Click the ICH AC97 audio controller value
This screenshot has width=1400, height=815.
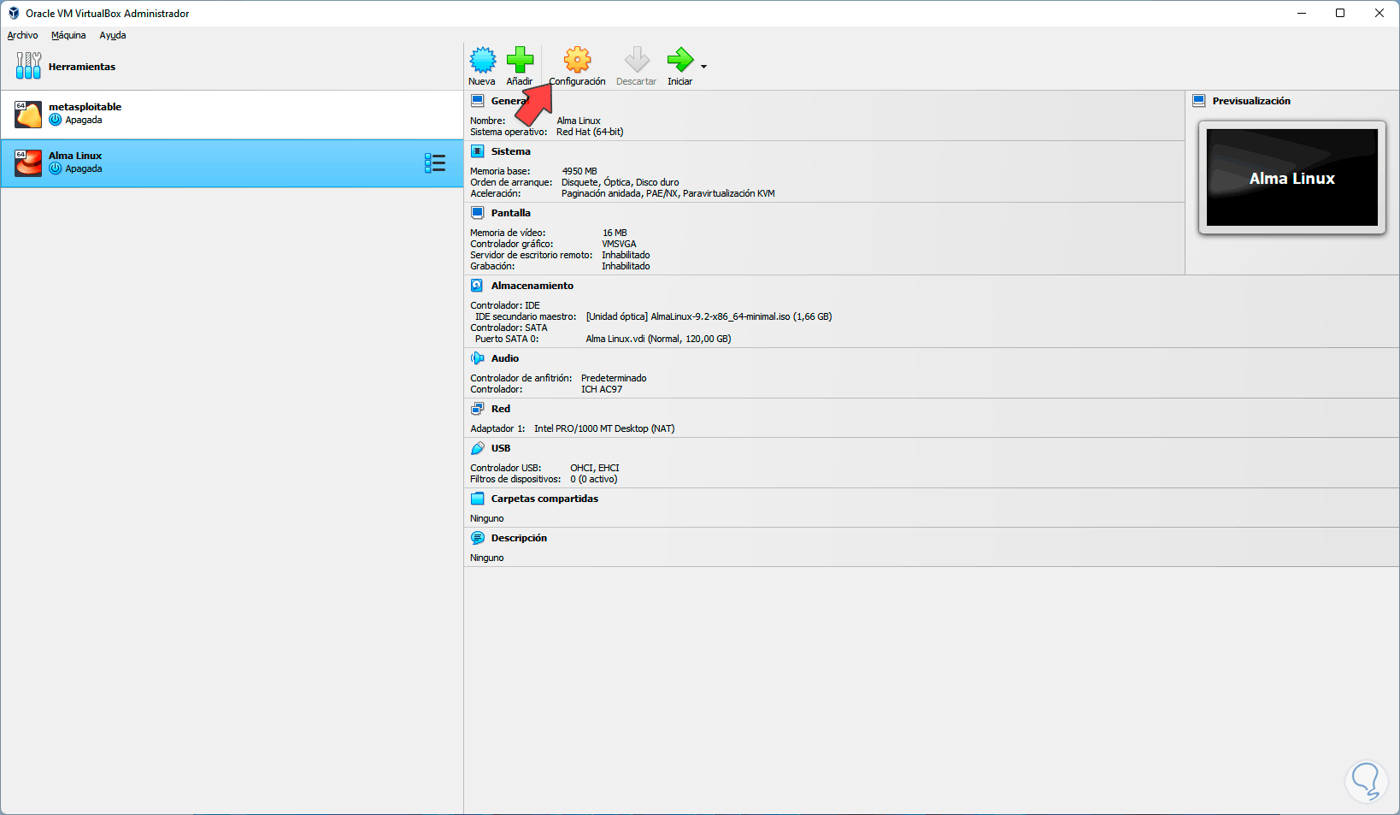click(602, 389)
